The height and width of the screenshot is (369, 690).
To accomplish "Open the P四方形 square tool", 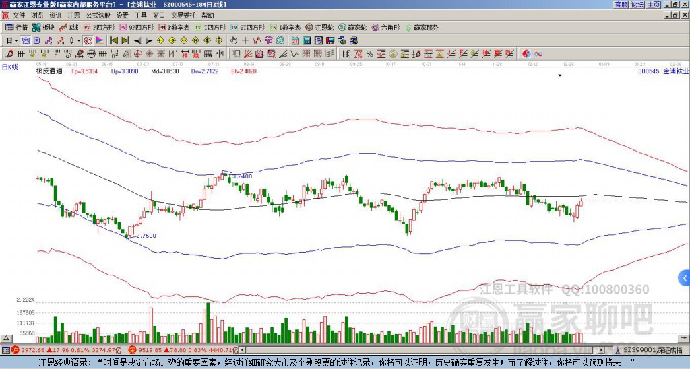I will pyautogui.click(x=99, y=27).
